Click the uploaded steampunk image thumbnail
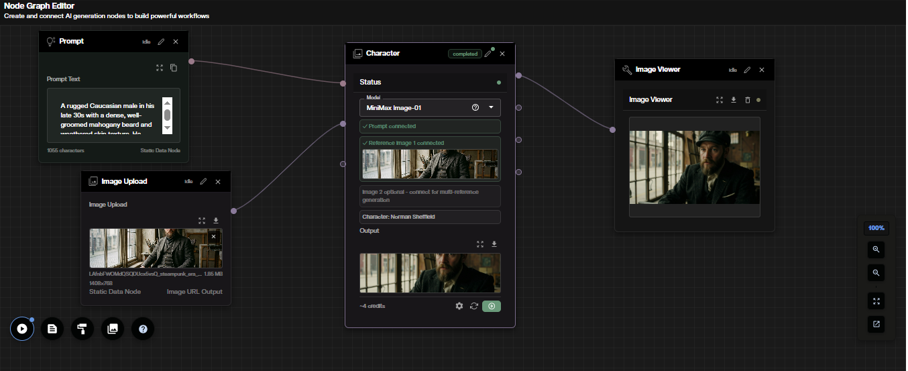Viewport: 908px width, 371px height. click(x=156, y=248)
